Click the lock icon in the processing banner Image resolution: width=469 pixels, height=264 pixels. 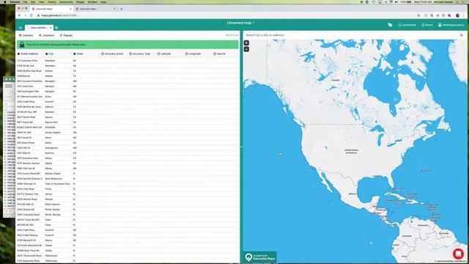click(22, 45)
